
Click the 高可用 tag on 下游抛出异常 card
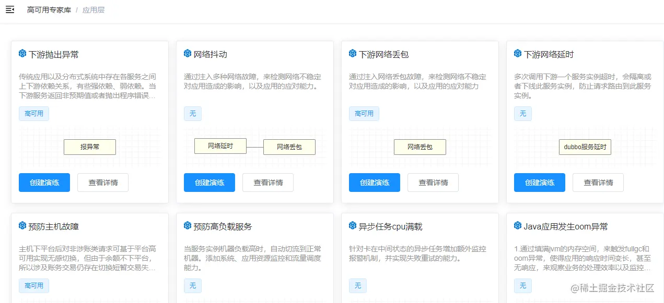[x=34, y=114]
